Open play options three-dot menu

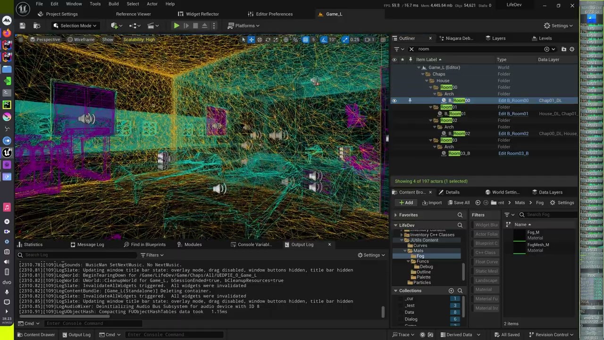214,25
